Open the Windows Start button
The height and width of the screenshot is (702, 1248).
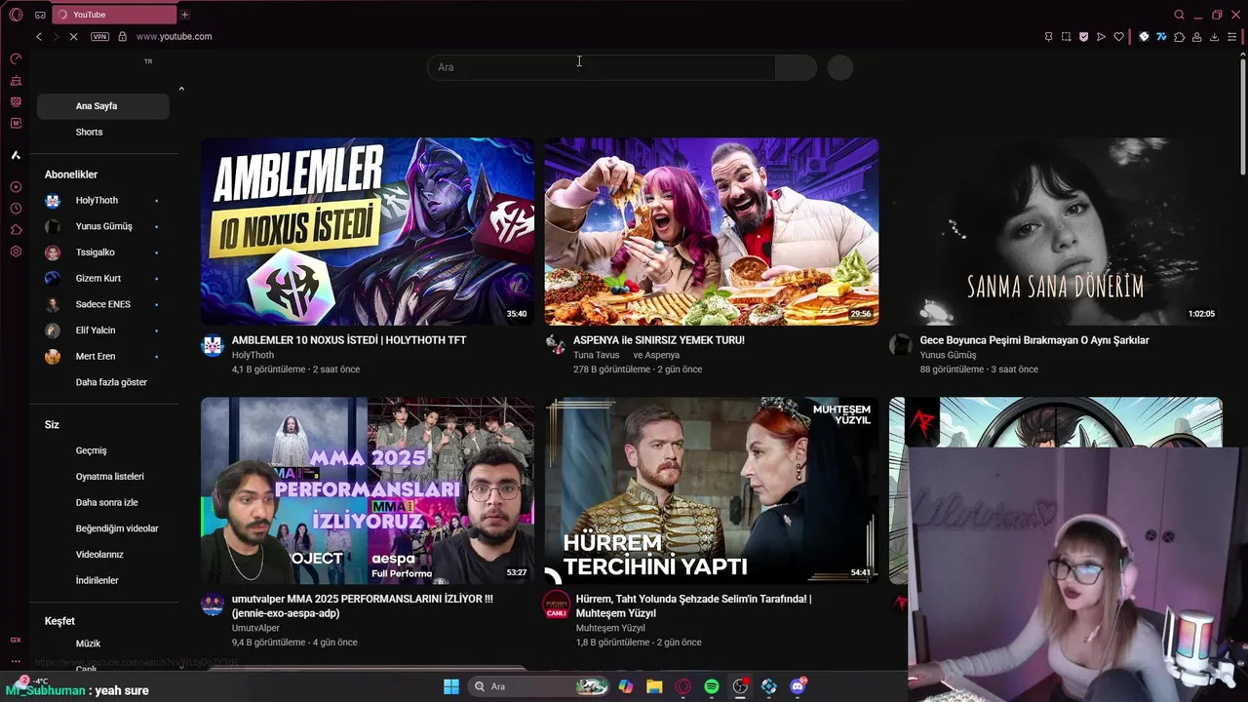click(451, 686)
